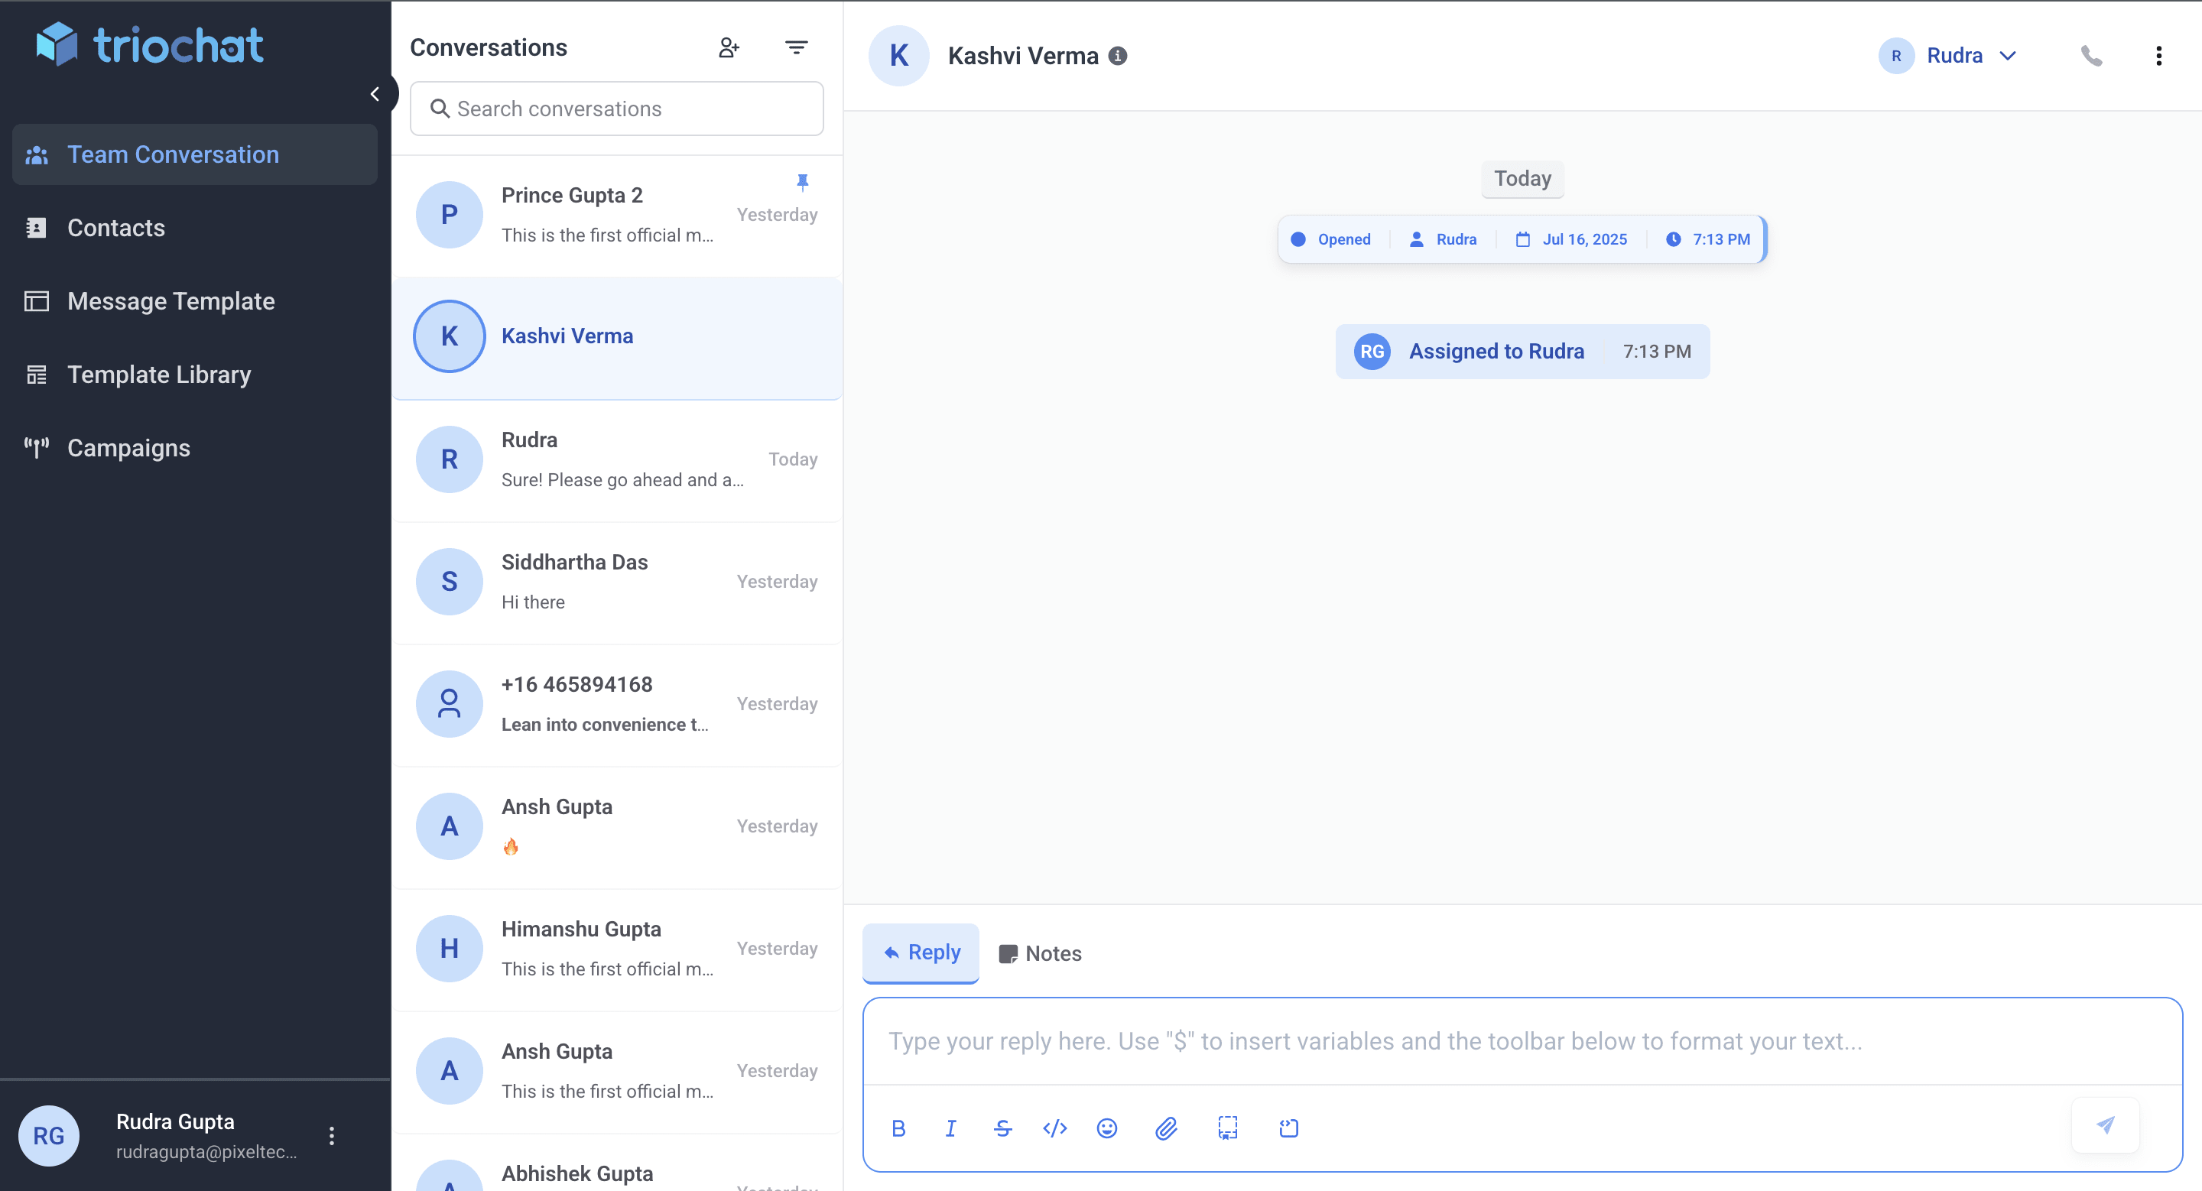Open the Rudra Gupta profile options menu

pos(332,1135)
